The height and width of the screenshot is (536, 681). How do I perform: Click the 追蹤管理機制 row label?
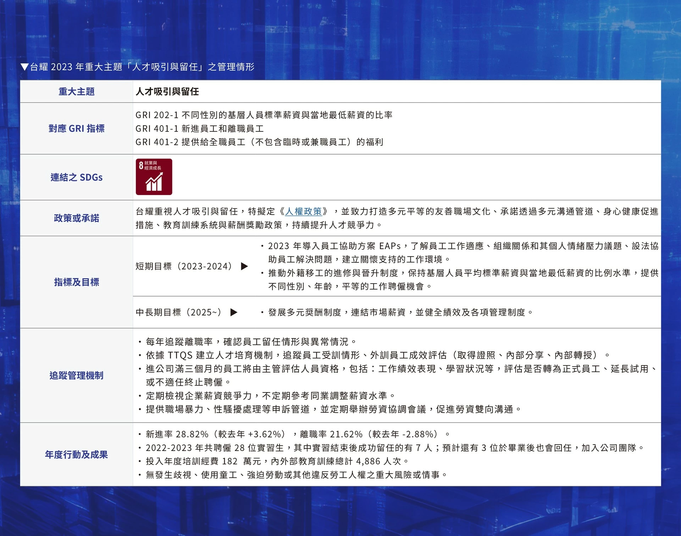[x=76, y=375]
